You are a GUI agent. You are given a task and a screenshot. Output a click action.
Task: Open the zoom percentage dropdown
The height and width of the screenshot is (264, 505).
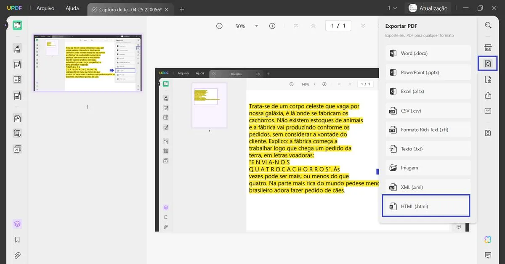[257, 26]
